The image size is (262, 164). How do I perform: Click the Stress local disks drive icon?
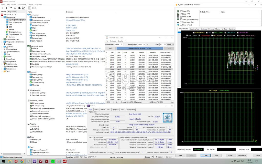click(178, 22)
